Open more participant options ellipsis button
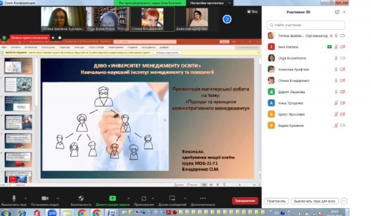371x216 pixels. pyautogui.click(x=344, y=201)
